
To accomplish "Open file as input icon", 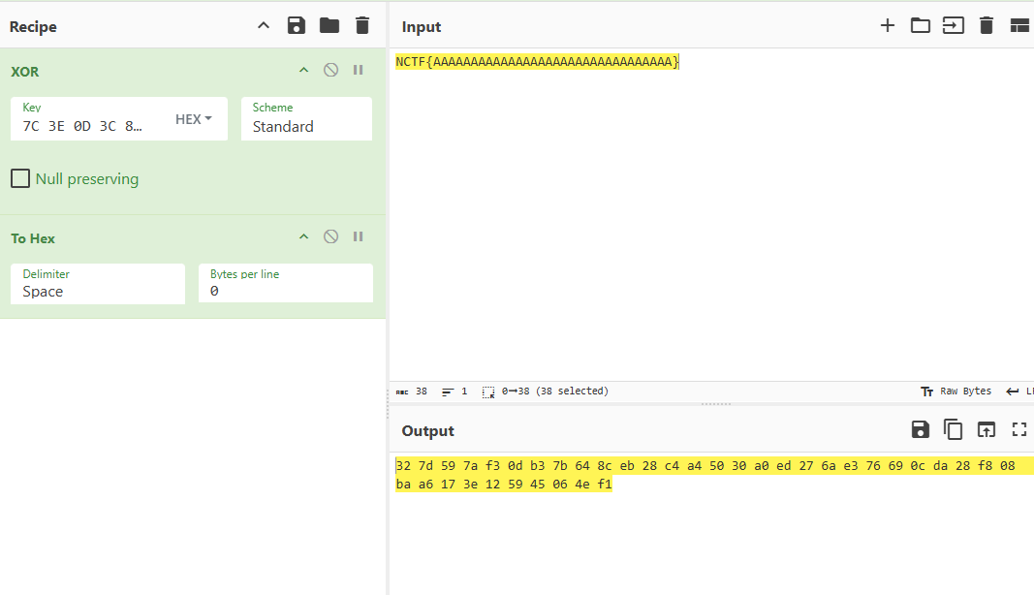I will (954, 26).
